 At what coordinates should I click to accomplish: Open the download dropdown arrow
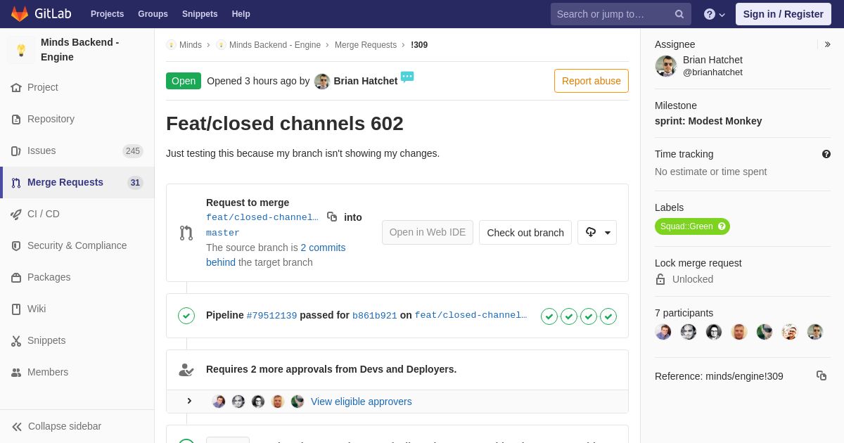pos(608,233)
